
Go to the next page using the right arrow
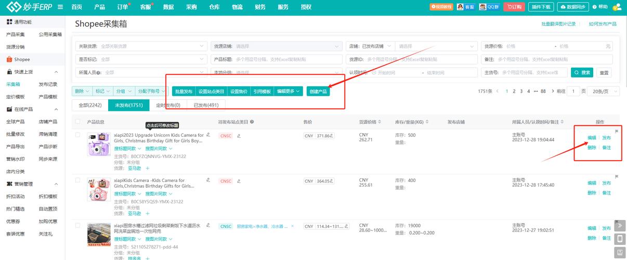point(552,91)
